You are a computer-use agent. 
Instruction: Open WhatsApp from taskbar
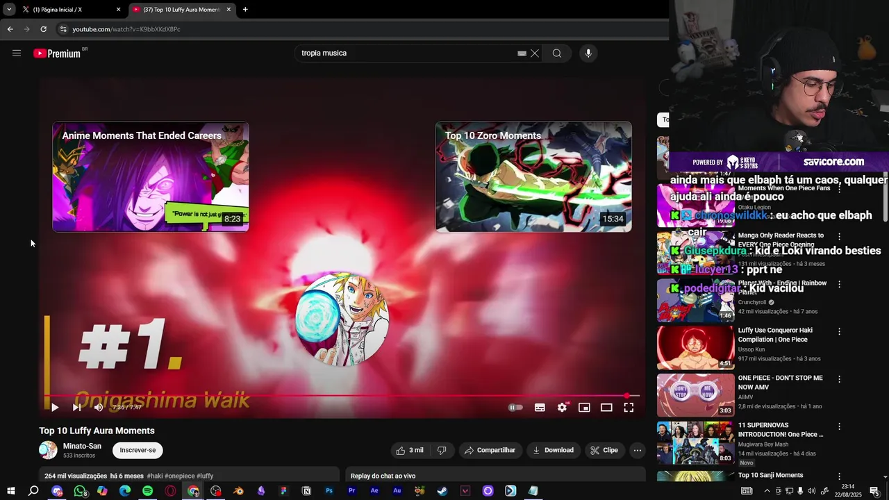pyautogui.click(x=80, y=491)
